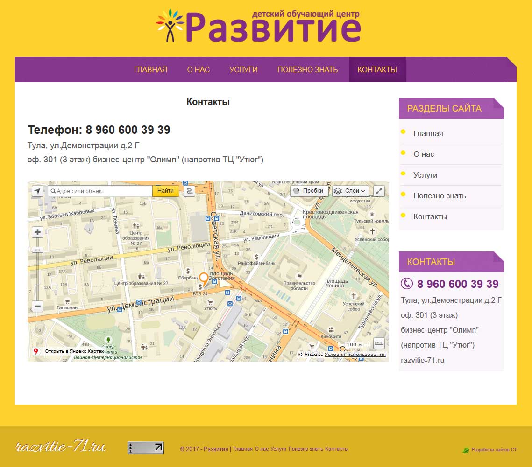Screen dimensions: 532x467
Task: Click the map zoom slider handle
Action: [38, 250]
